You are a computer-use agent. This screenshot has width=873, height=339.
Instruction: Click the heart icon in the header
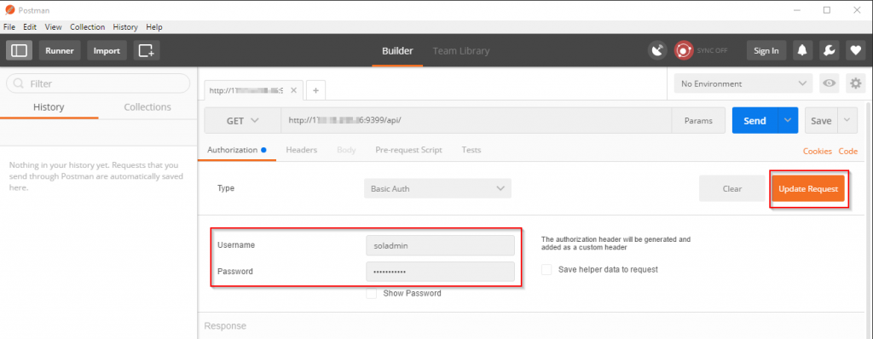(856, 50)
